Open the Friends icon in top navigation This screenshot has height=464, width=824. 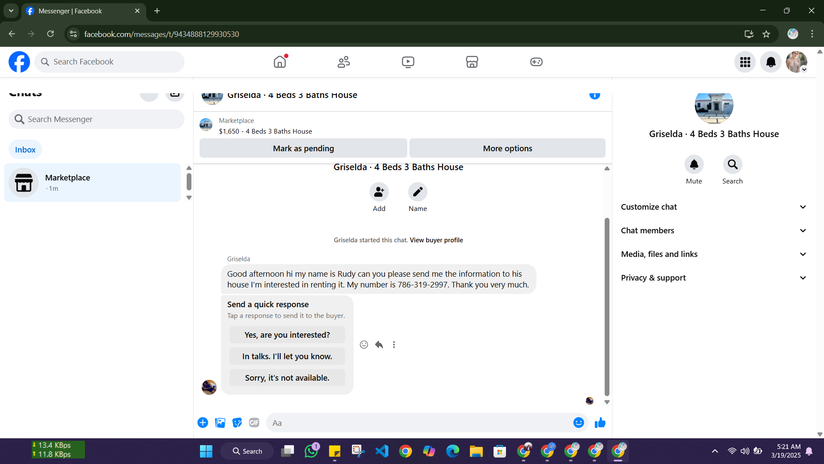coord(344,62)
